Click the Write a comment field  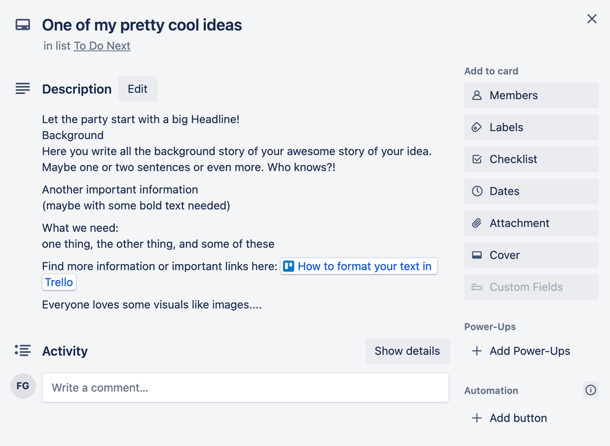[245, 387]
